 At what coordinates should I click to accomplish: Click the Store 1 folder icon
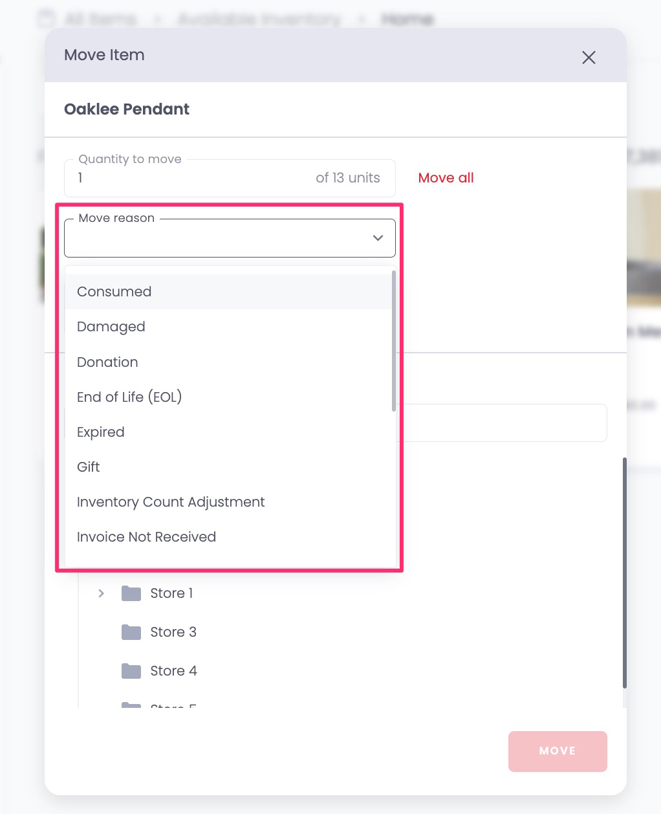coord(131,593)
